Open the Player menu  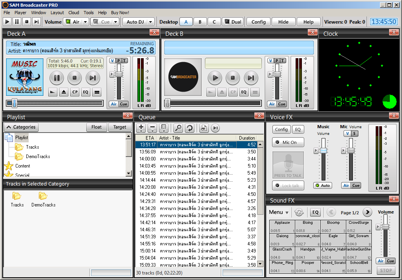pos(20,13)
